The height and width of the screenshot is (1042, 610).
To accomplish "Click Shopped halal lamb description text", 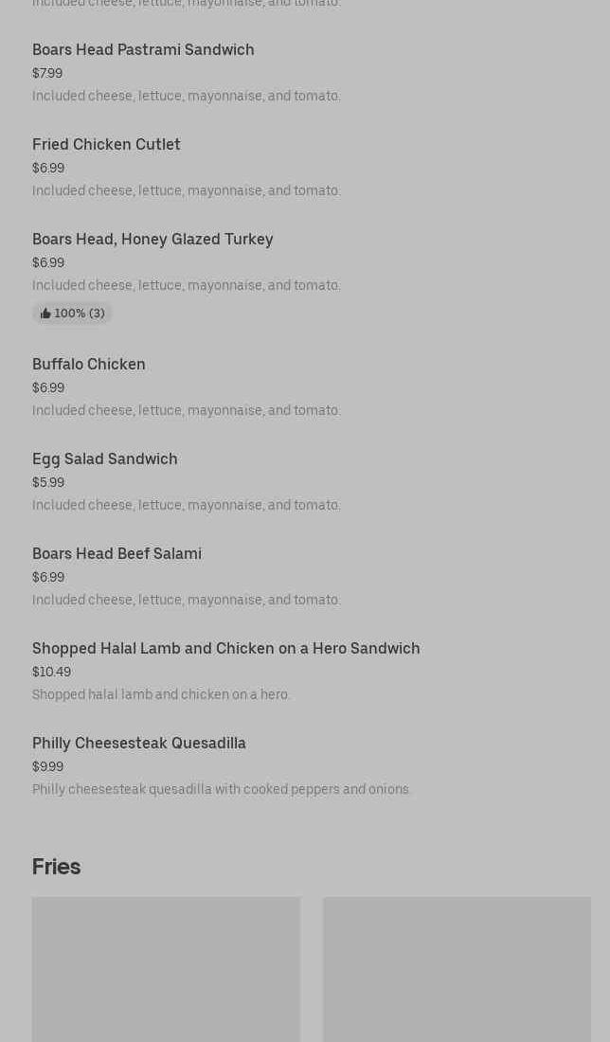I will point(161,694).
